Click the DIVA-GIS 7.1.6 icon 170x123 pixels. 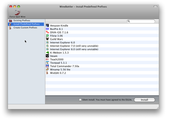tap(47, 32)
